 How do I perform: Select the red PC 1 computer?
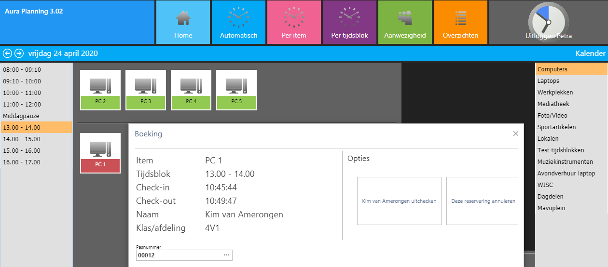pos(100,153)
